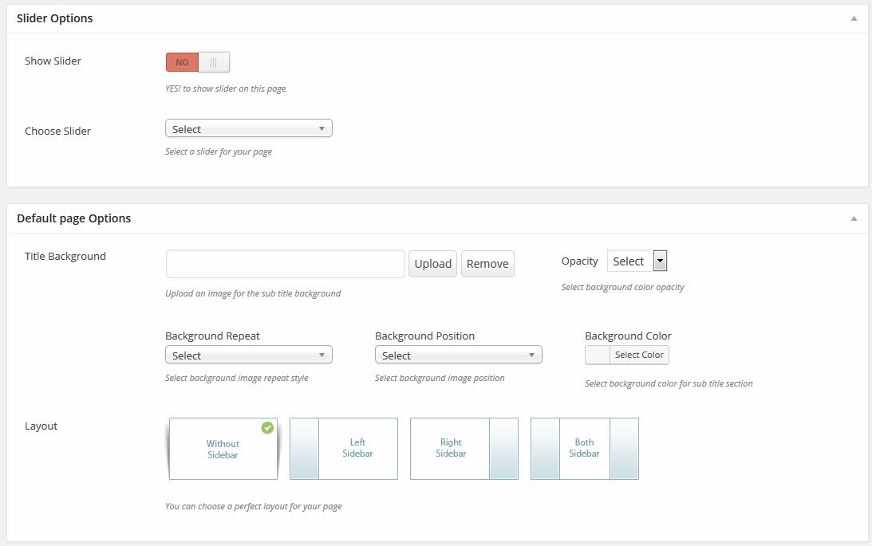
Task: Click the grip handle of Show Slider switch
Action: click(x=214, y=62)
